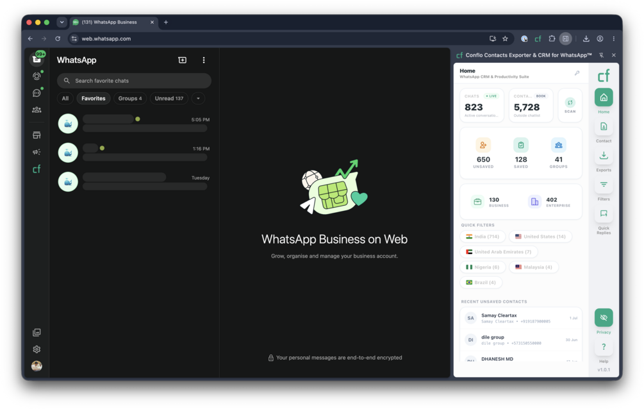Apply the United States (14) quick filter
Image resolution: width=644 pixels, height=409 pixels.
(x=540, y=237)
